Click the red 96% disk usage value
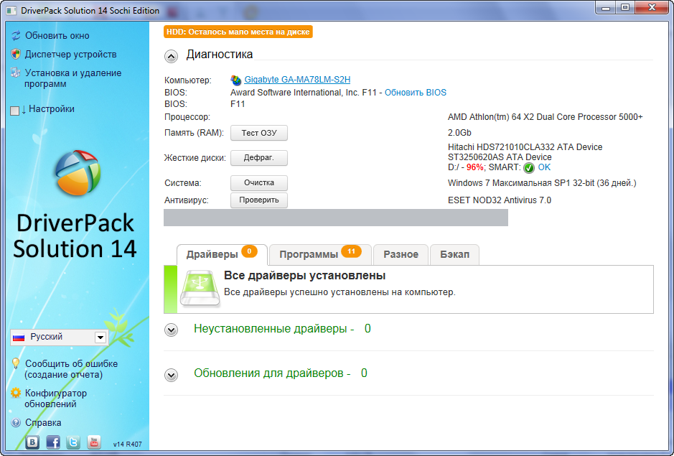Image resolution: width=674 pixels, height=456 pixels. tap(475, 167)
